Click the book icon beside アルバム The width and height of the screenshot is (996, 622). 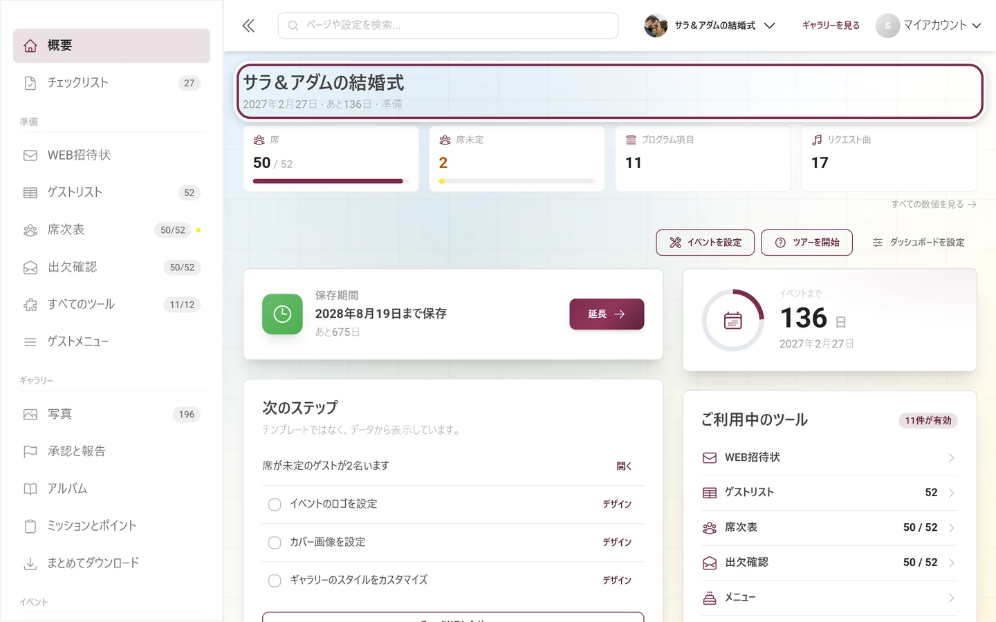30,489
